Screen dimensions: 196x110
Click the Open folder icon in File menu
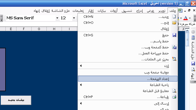[x=174, y=23]
